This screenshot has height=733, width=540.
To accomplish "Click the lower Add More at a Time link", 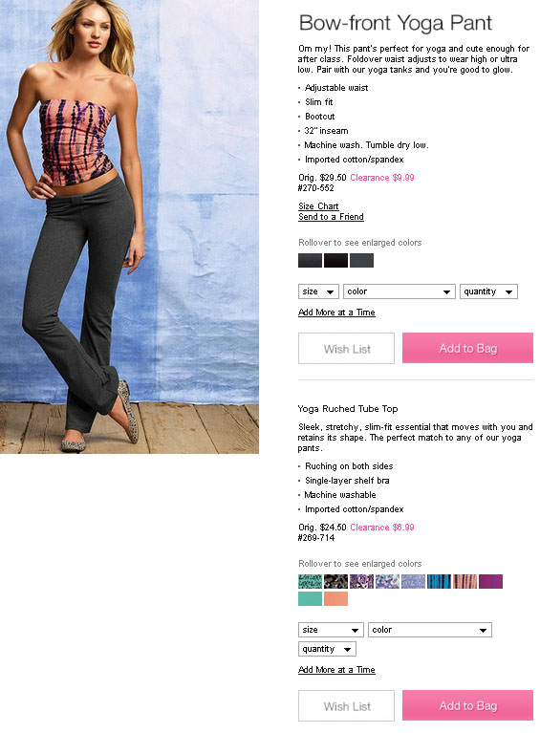I will (x=336, y=669).
